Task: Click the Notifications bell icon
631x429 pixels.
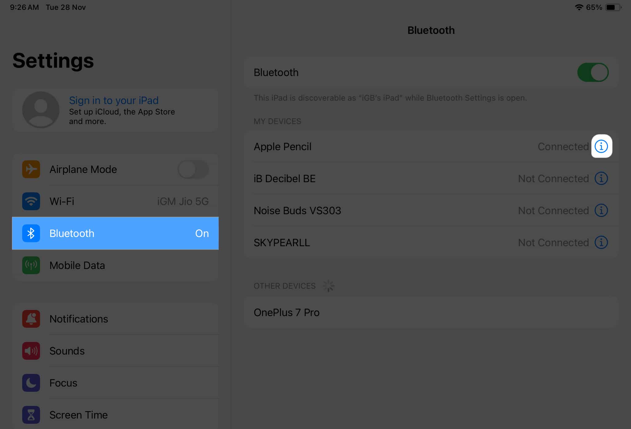Action: [x=31, y=319]
